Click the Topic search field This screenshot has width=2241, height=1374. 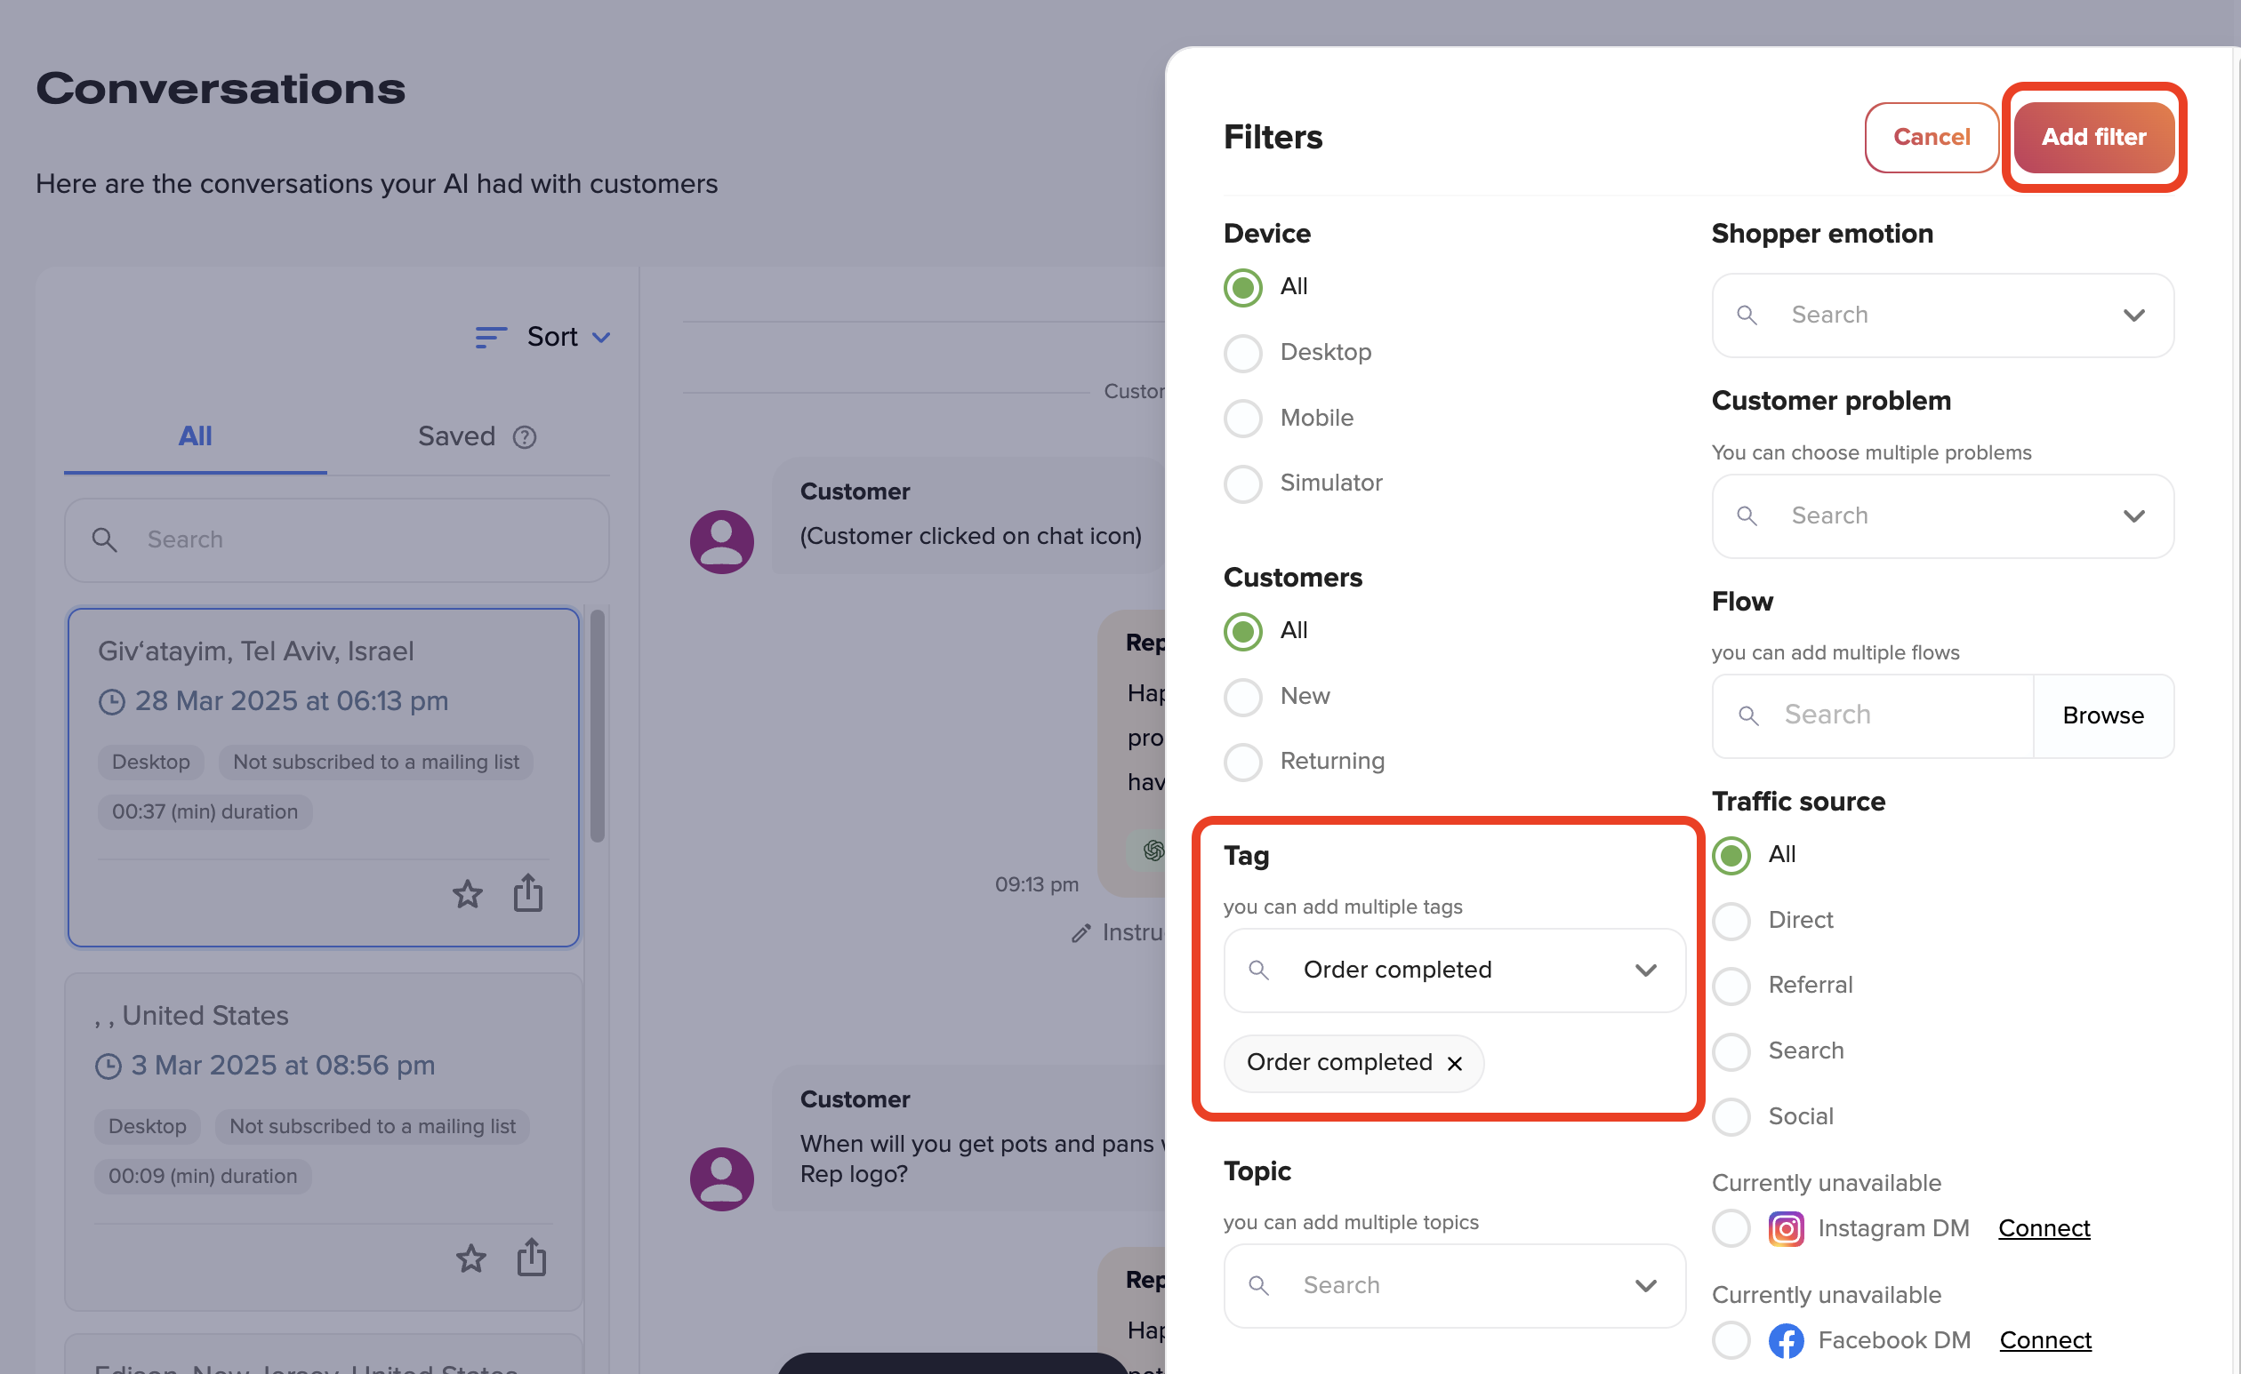point(1454,1286)
